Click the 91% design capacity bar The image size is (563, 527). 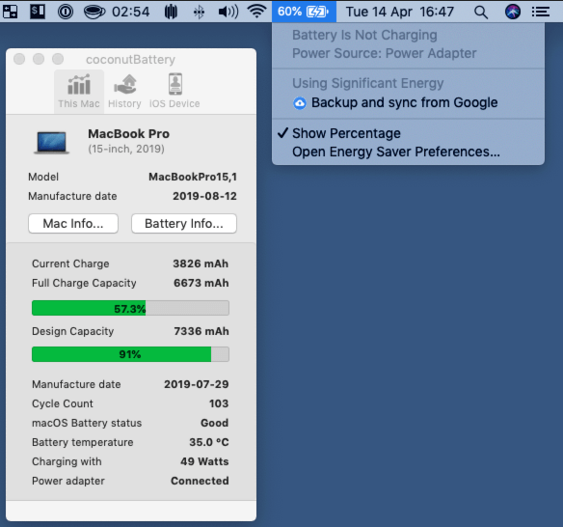click(130, 354)
